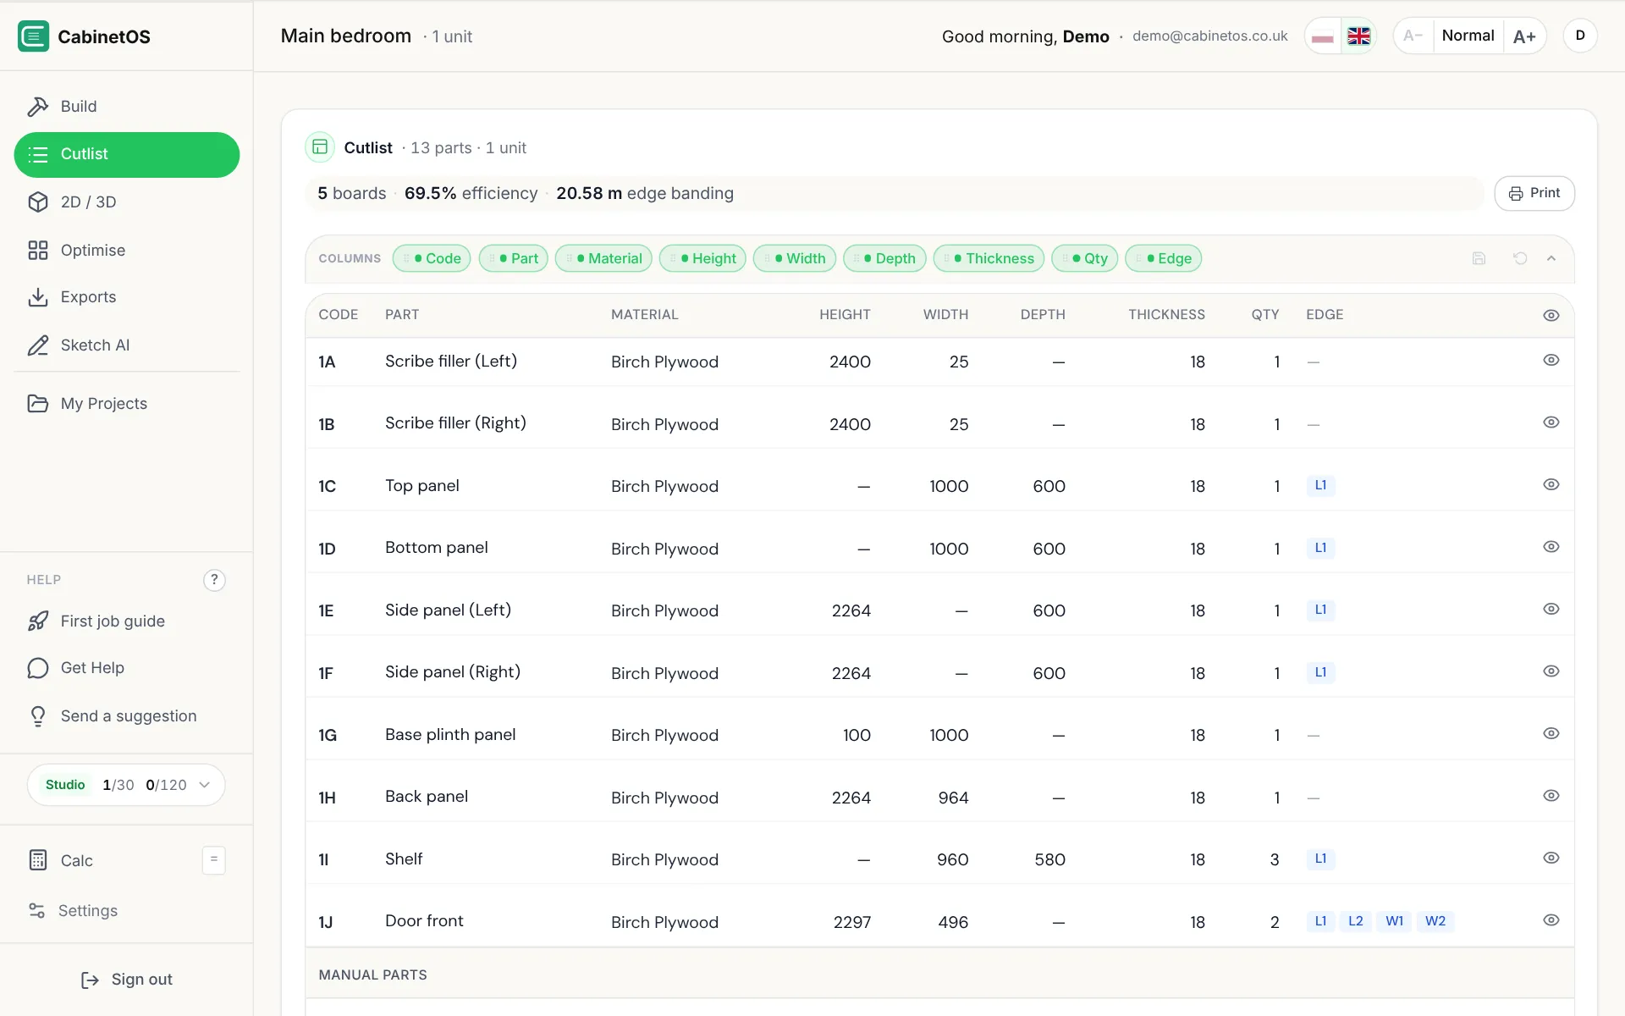
Task: Hide the 1A Scribe filler (Left) row
Action: coord(1551,361)
